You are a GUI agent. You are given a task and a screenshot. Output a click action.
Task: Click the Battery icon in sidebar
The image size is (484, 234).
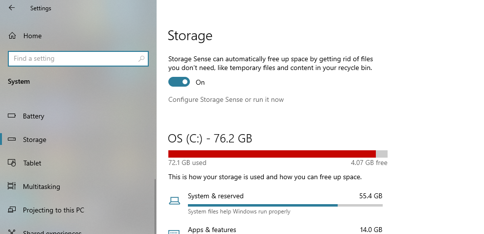(x=12, y=116)
